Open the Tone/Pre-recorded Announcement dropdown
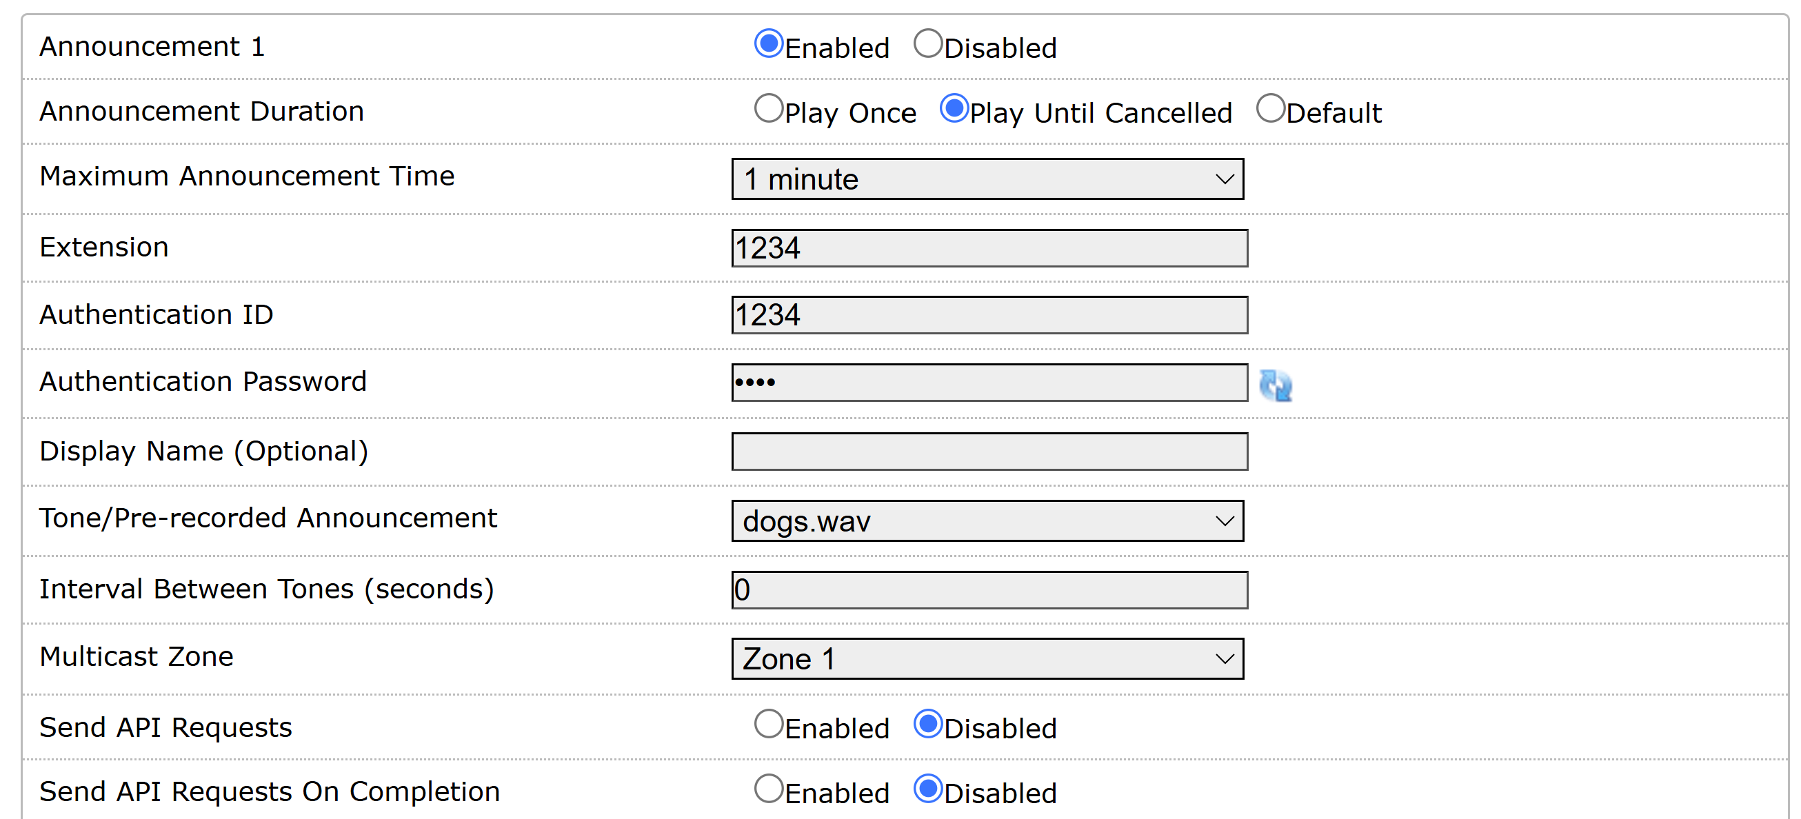Image resolution: width=1801 pixels, height=819 pixels. point(987,520)
